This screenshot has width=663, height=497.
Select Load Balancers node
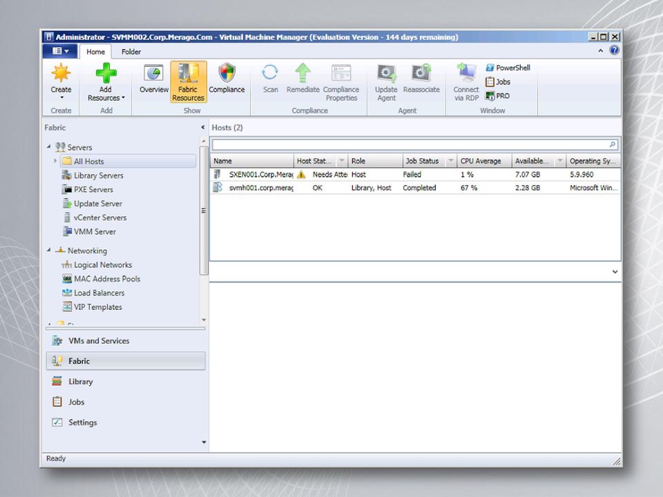click(93, 293)
